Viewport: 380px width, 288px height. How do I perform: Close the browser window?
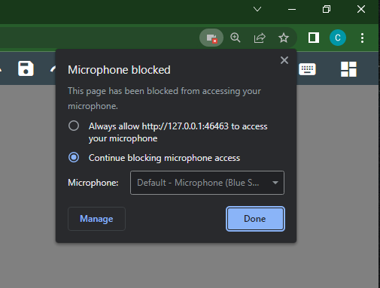(x=361, y=9)
